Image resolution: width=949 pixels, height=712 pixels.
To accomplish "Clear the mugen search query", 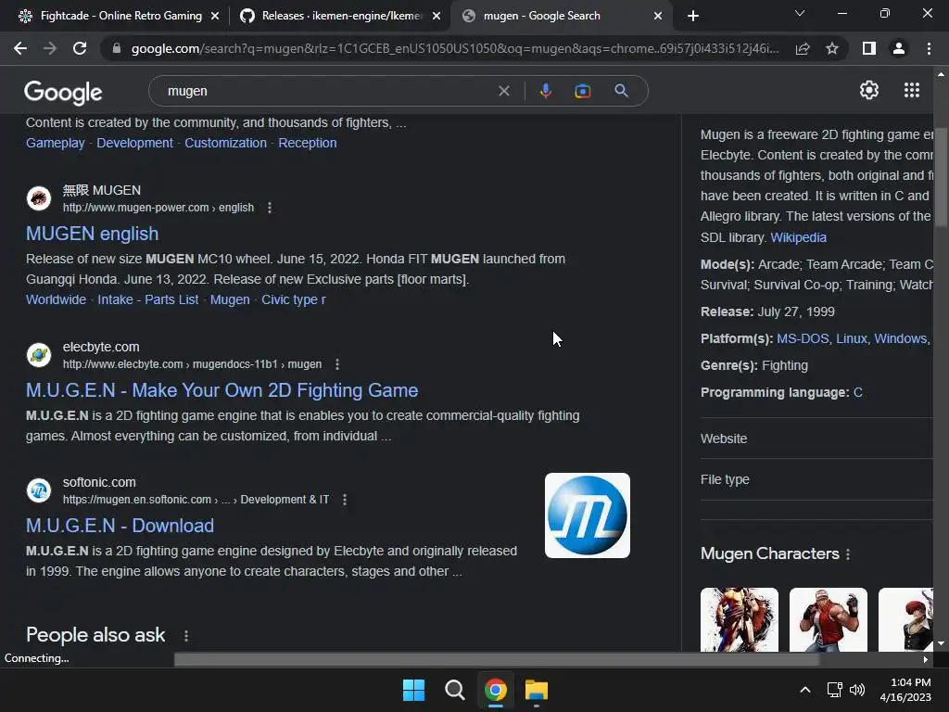I will (x=503, y=91).
